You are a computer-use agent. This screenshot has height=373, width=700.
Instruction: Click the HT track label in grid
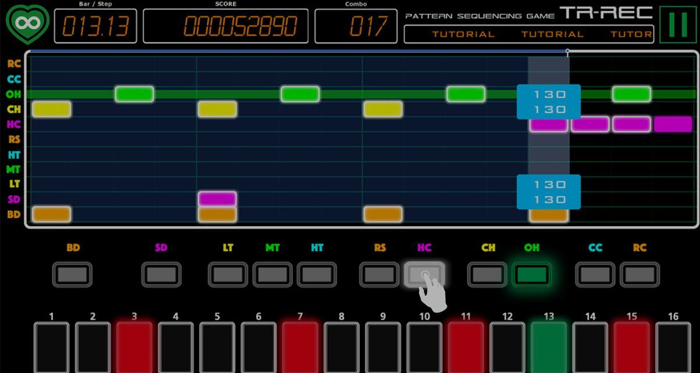tap(14, 155)
